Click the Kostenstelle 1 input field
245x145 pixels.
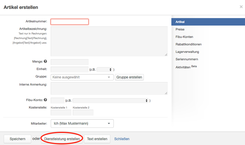(x=61, y=113)
